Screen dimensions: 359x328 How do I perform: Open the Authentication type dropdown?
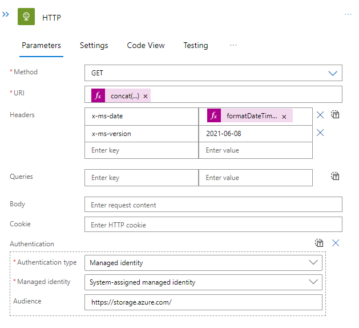pos(313,263)
